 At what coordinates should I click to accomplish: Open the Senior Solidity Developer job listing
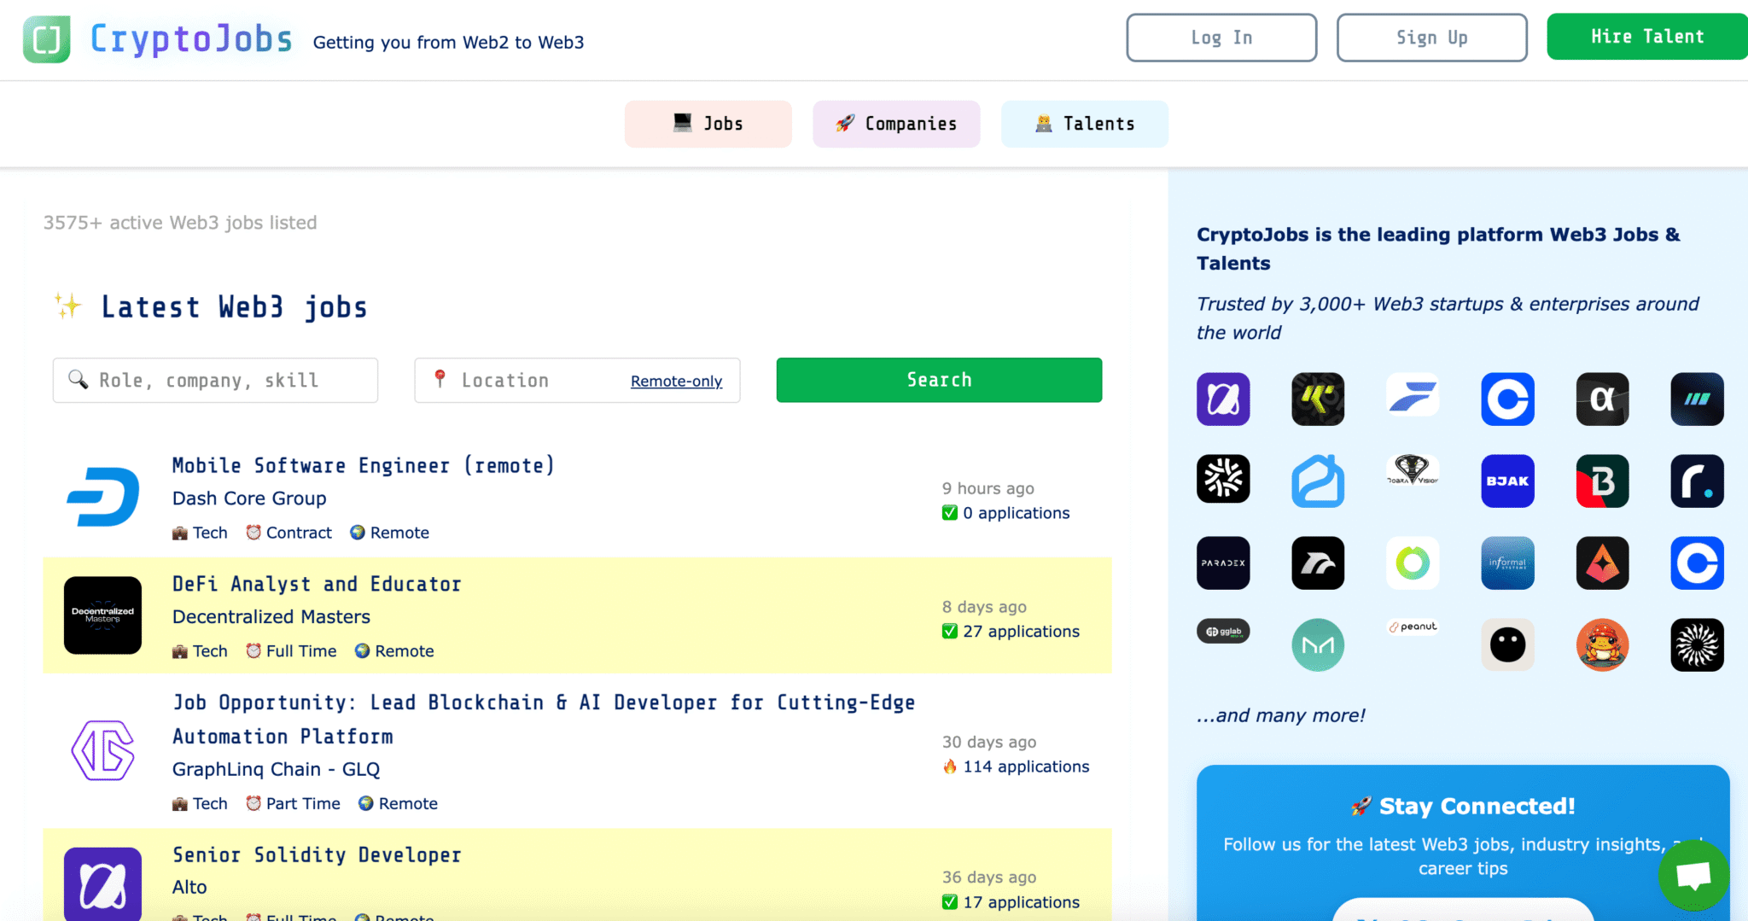(x=317, y=855)
